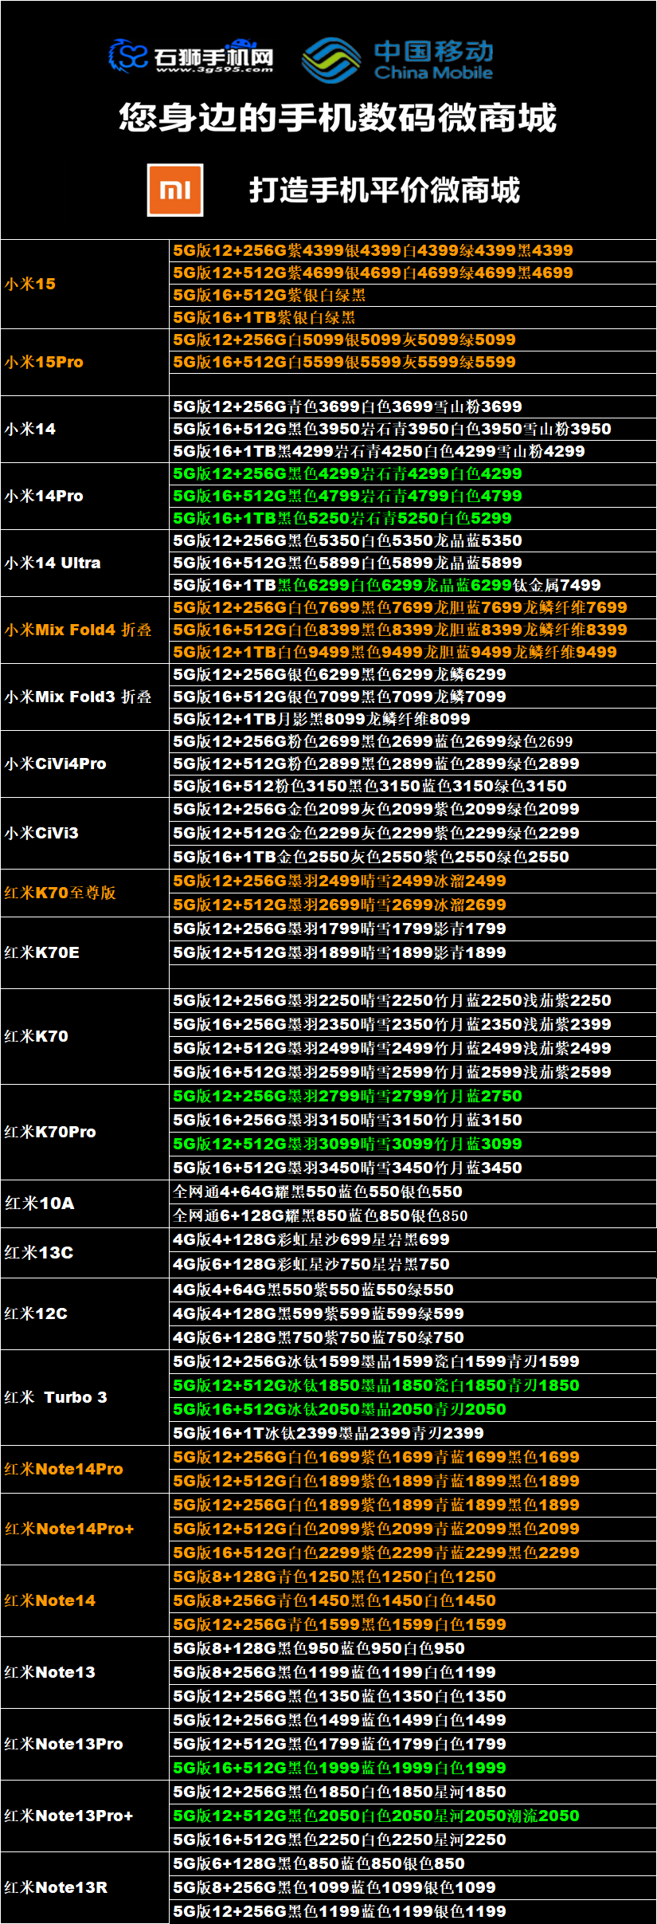Image resolution: width=657 pixels, height=1924 pixels.
Task: Click the green Turbo 3 row priced 1850
Action: pos(413,1385)
